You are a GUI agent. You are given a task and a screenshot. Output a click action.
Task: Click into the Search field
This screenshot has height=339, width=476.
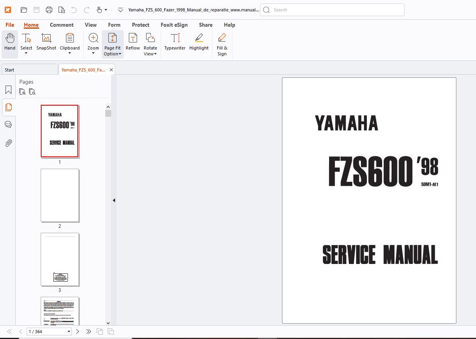coord(332,10)
